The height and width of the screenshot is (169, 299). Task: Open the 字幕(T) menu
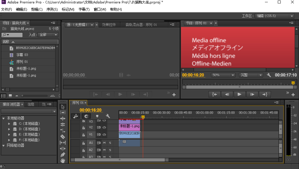pyautogui.click(x=84, y=9)
